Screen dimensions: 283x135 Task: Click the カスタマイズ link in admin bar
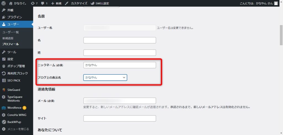tap(76, 3)
